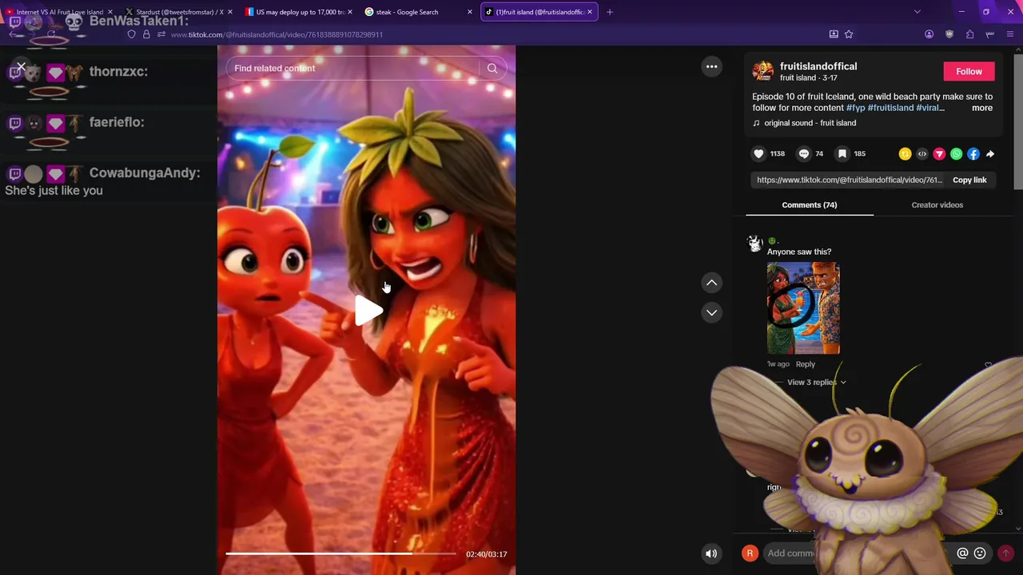Reply to the 'Anyone saw this?' comment
Screen dimensions: 1023x575
(x=805, y=364)
